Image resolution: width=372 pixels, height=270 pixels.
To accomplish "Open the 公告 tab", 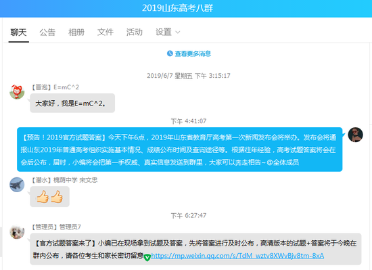I will coord(47,32).
